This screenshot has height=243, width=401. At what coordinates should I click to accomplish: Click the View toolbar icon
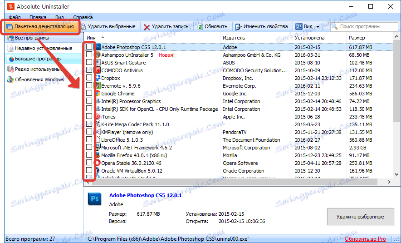[298, 26]
